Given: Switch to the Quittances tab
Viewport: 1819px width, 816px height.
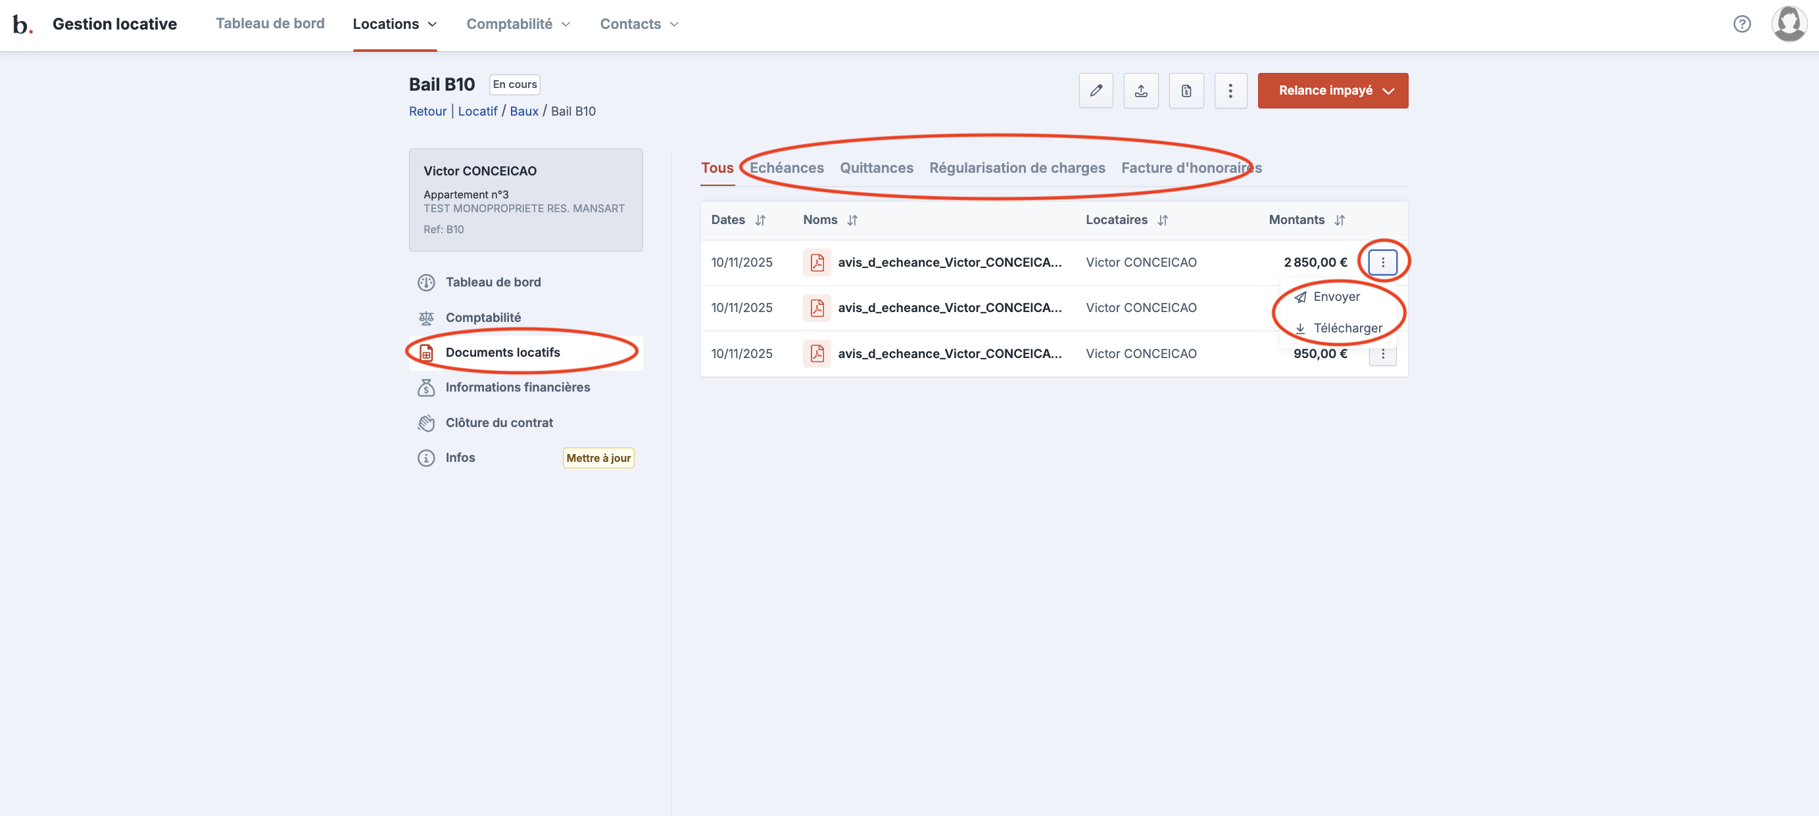Looking at the screenshot, I should coord(877,168).
